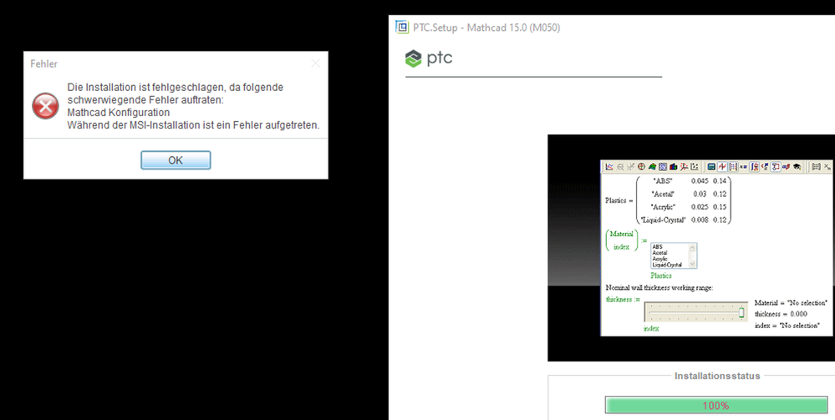This screenshot has height=420, width=835.
Task: Click the matrix grid icon at toolbar end
Action: [x=817, y=167]
